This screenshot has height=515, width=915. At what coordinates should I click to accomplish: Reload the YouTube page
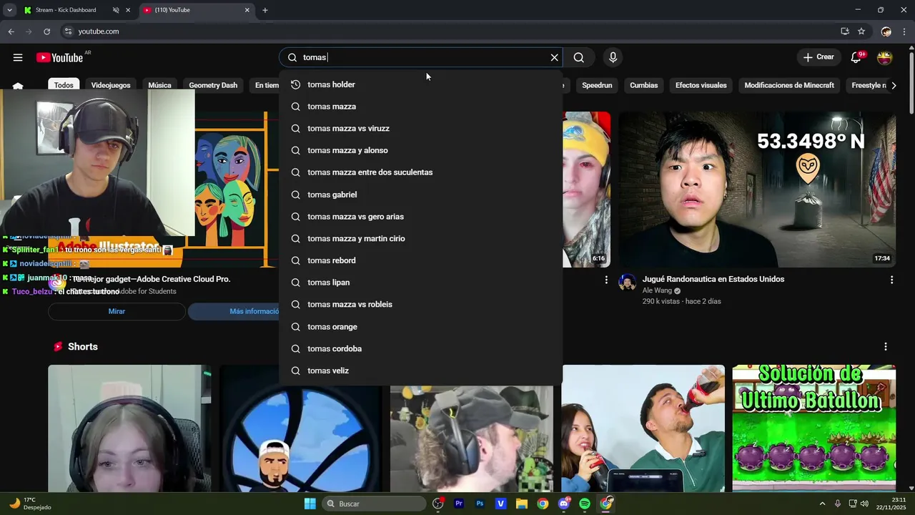pos(47,31)
